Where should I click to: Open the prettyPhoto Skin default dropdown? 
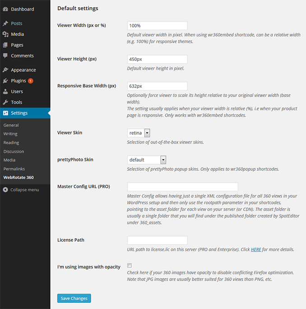[147, 160]
